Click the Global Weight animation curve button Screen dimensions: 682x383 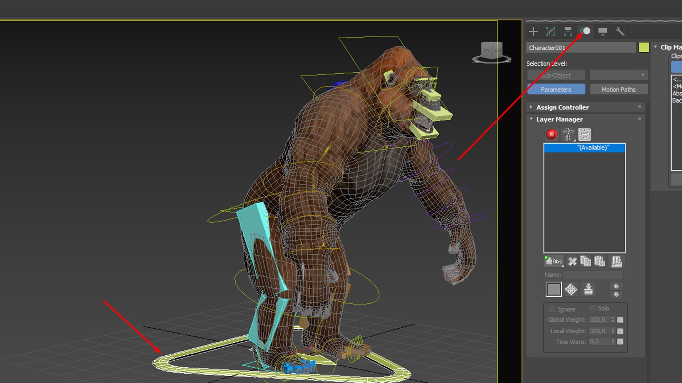click(620, 320)
